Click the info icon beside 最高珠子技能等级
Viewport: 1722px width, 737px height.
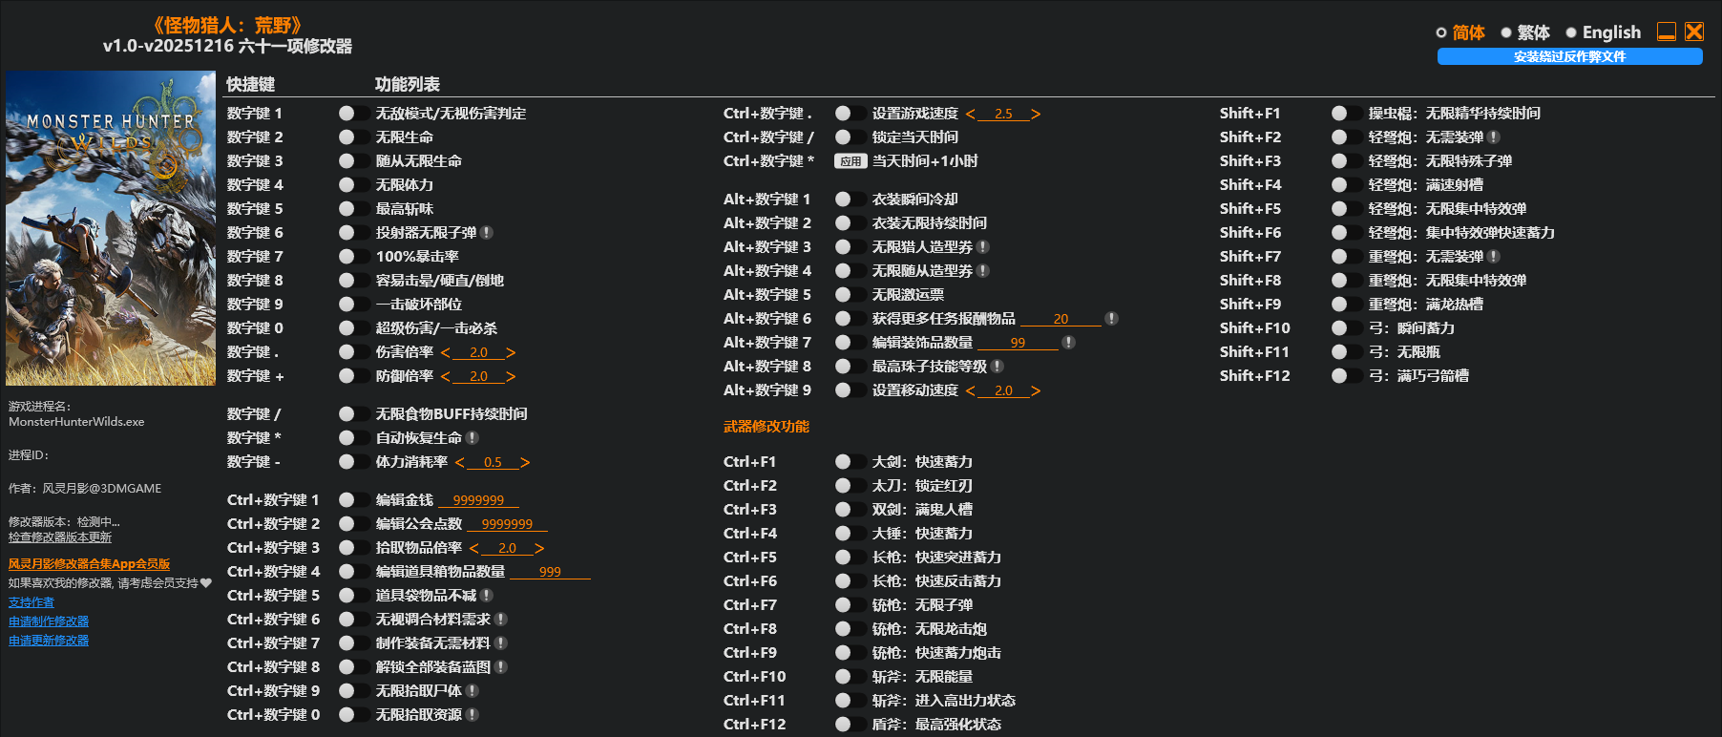coord(997,367)
